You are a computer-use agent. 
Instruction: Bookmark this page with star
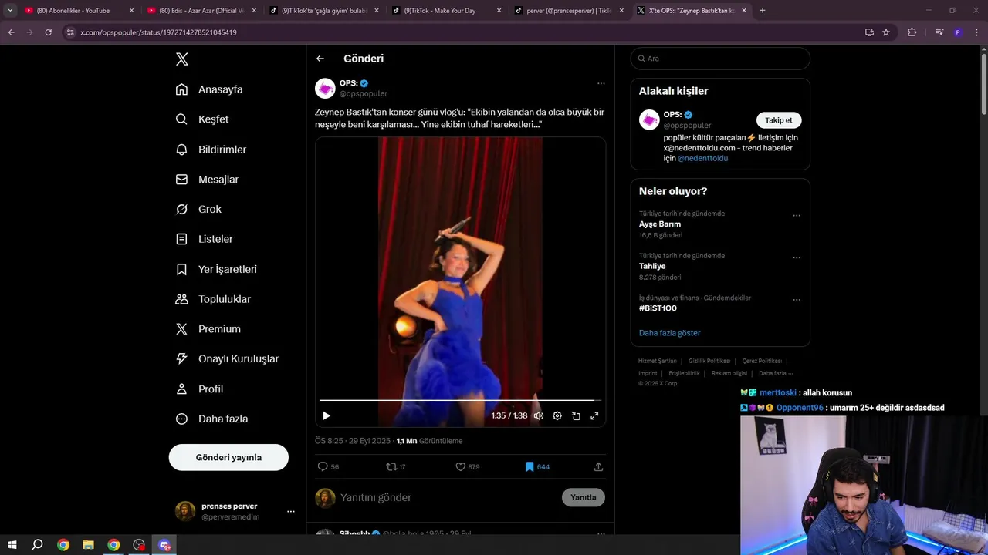[886, 32]
